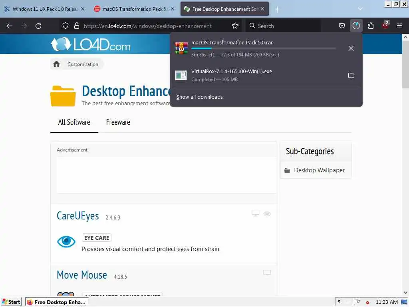Viewport: 409px width, 307px height.
Task: Click the Desktop Enhancement heading text
Action: (126, 91)
